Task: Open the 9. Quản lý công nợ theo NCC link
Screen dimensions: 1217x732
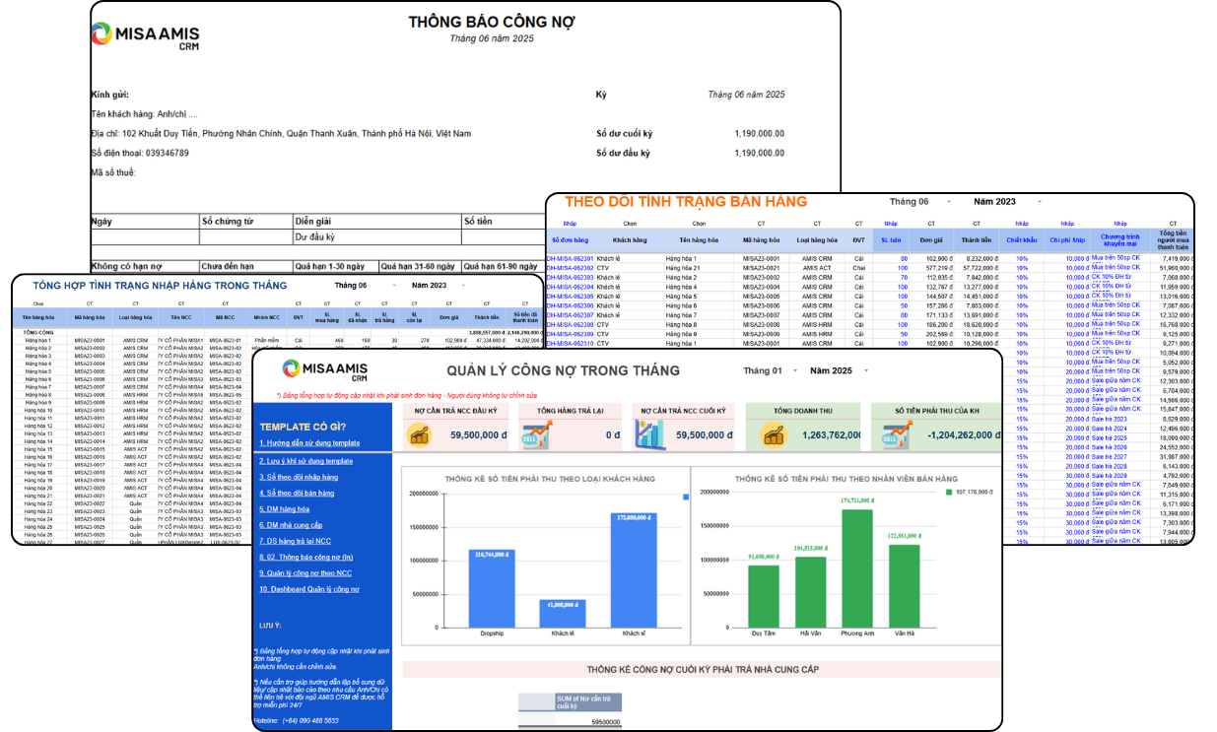Action: point(305,572)
